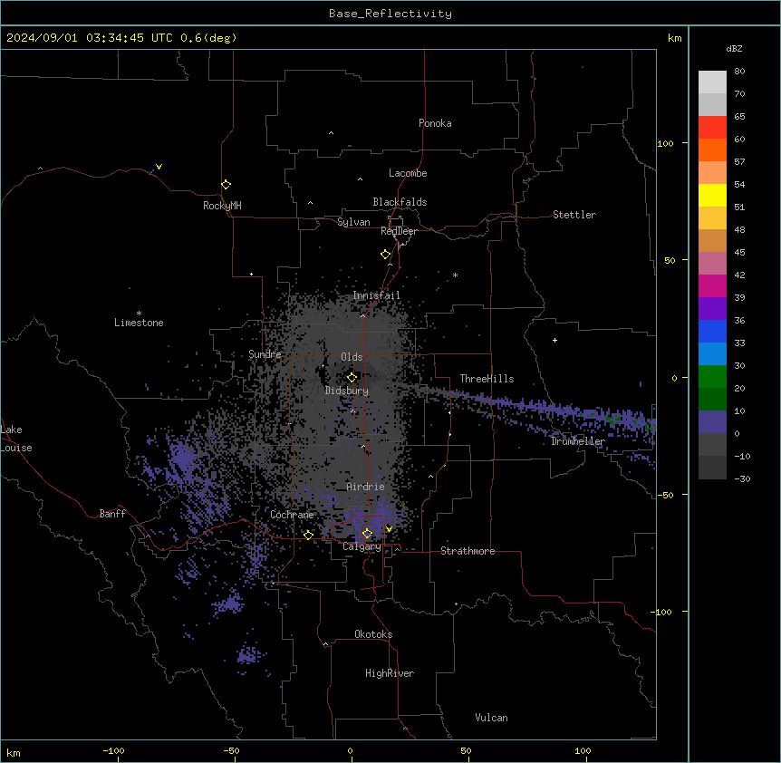Click the HighRiver label

(390, 673)
